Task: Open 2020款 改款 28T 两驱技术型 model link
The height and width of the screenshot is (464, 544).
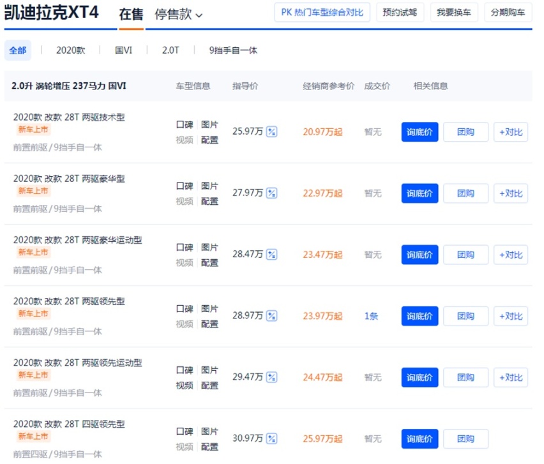Action: (69, 117)
